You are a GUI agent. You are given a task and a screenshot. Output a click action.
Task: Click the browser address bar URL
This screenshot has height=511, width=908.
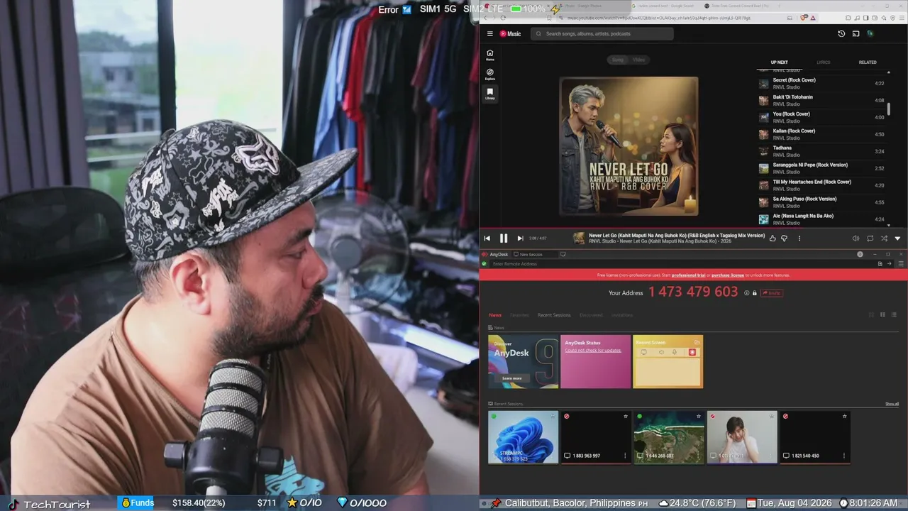pos(658,18)
